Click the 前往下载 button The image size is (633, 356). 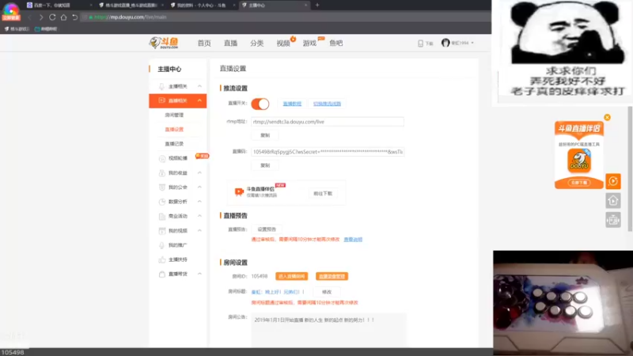(x=323, y=193)
